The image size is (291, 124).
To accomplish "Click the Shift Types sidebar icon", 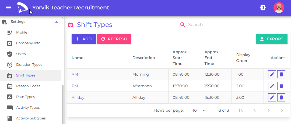I will tap(9, 75).
